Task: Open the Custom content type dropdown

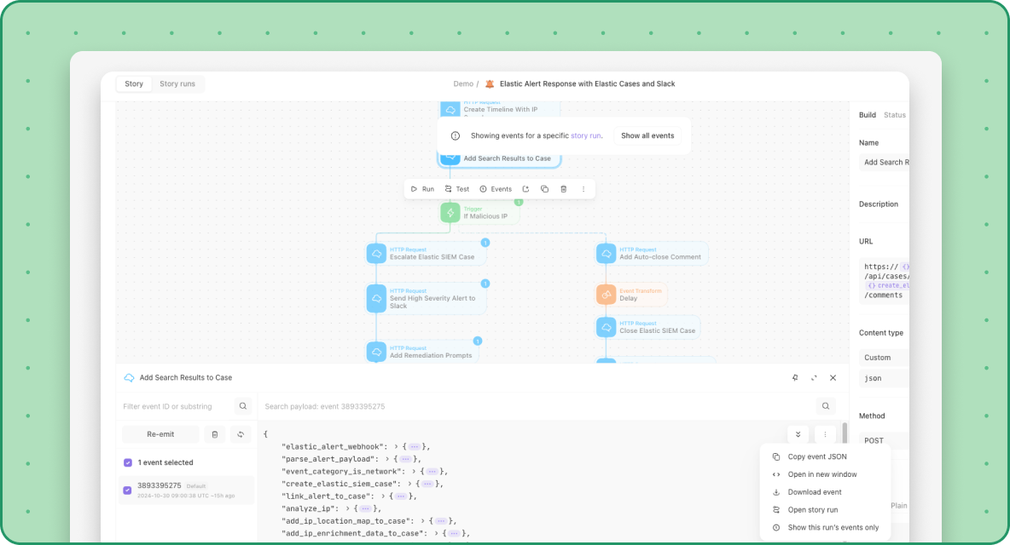Action: [x=884, y=358]
